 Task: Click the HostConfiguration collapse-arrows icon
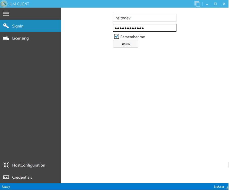(6, 165)
